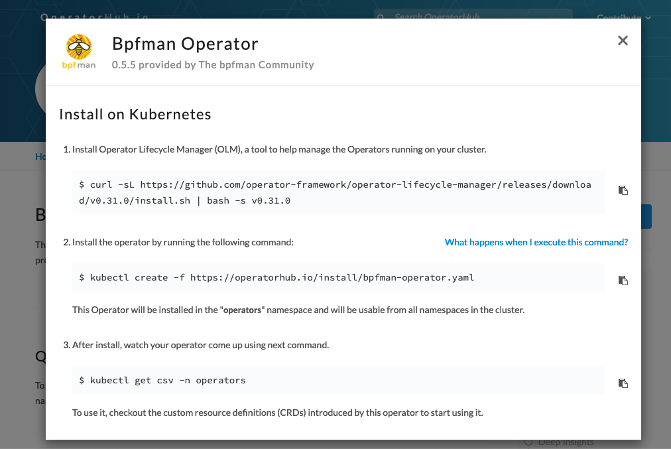671x449 pixels.
Task: Close the Bpfman Operator install dialog
Action: [623, 40]
